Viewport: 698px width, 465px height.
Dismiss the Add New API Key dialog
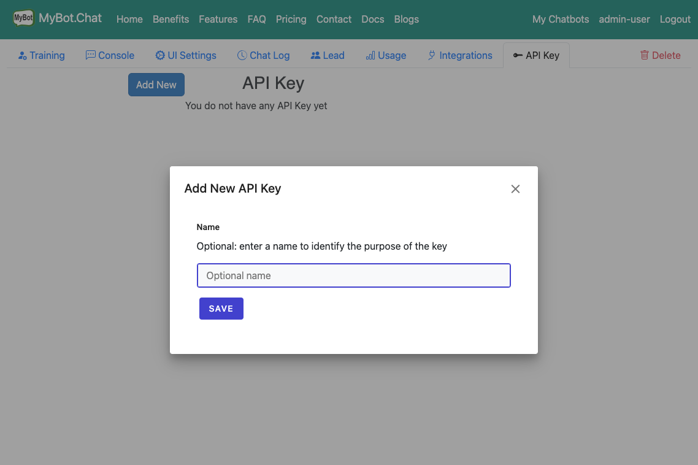pos(515,189)
